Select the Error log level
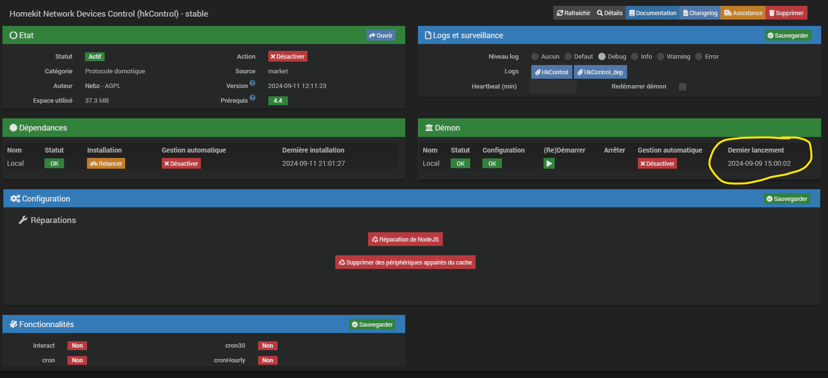This screenshot has width=828, height=378. [x=698, y=57]
